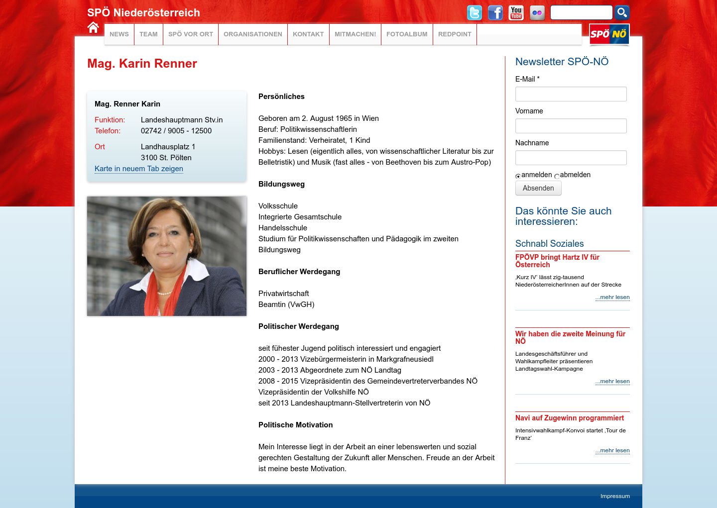Select the anmelden radio button
Image resolution: width=717 pixels, height=508 pixels.
tap(518, 176)
